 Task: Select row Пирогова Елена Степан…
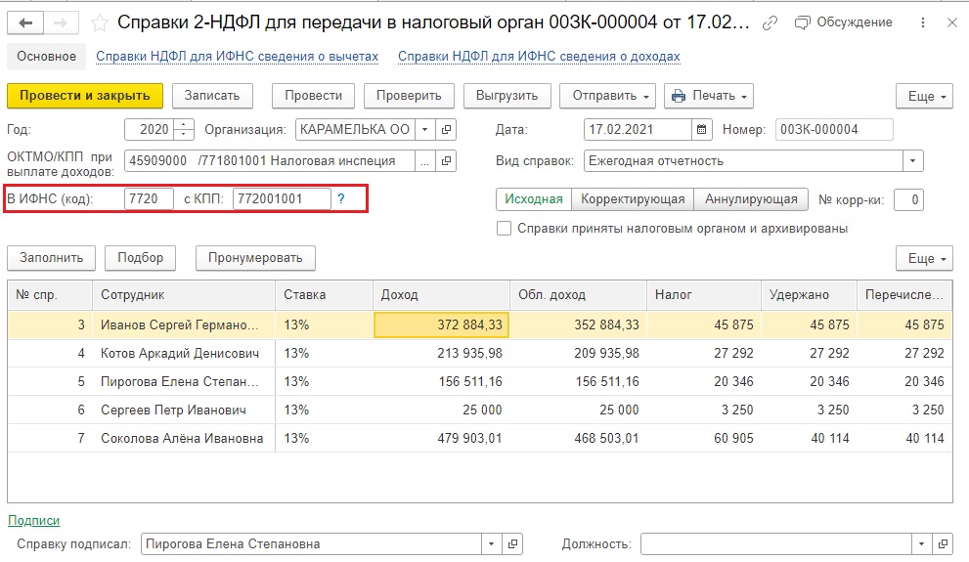pos(479,381)
